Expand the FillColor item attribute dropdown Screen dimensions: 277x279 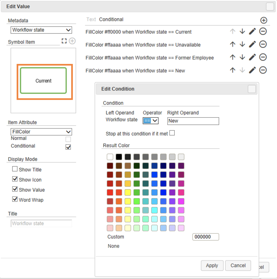tap(41, 132)
